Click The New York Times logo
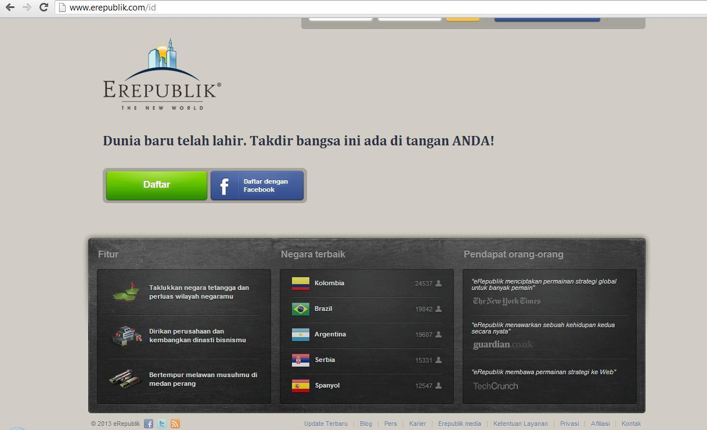The height and width of the screenshot is (430, 707). pyautogui.click(x=506, y=301)
